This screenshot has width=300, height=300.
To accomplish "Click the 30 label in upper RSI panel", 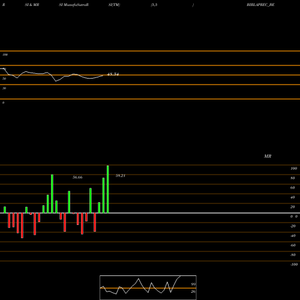I will [4, 88].
